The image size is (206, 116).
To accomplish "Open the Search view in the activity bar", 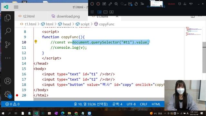I will (x=8, y=31).
